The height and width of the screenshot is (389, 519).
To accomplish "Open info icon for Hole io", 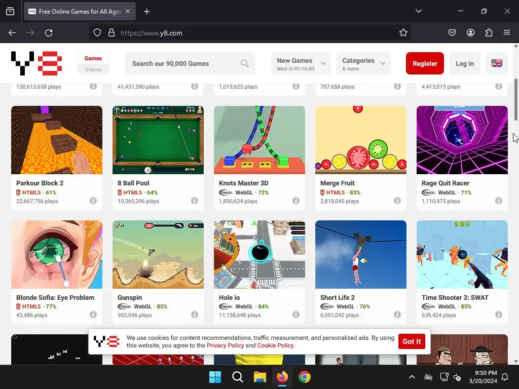I will (296, 315).
